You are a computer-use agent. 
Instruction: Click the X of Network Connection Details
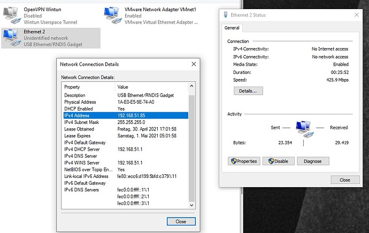[194, 64]
